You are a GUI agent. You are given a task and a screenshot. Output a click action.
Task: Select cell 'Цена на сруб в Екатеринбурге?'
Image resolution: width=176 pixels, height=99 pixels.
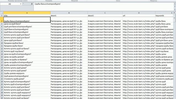tap(27, 54)
